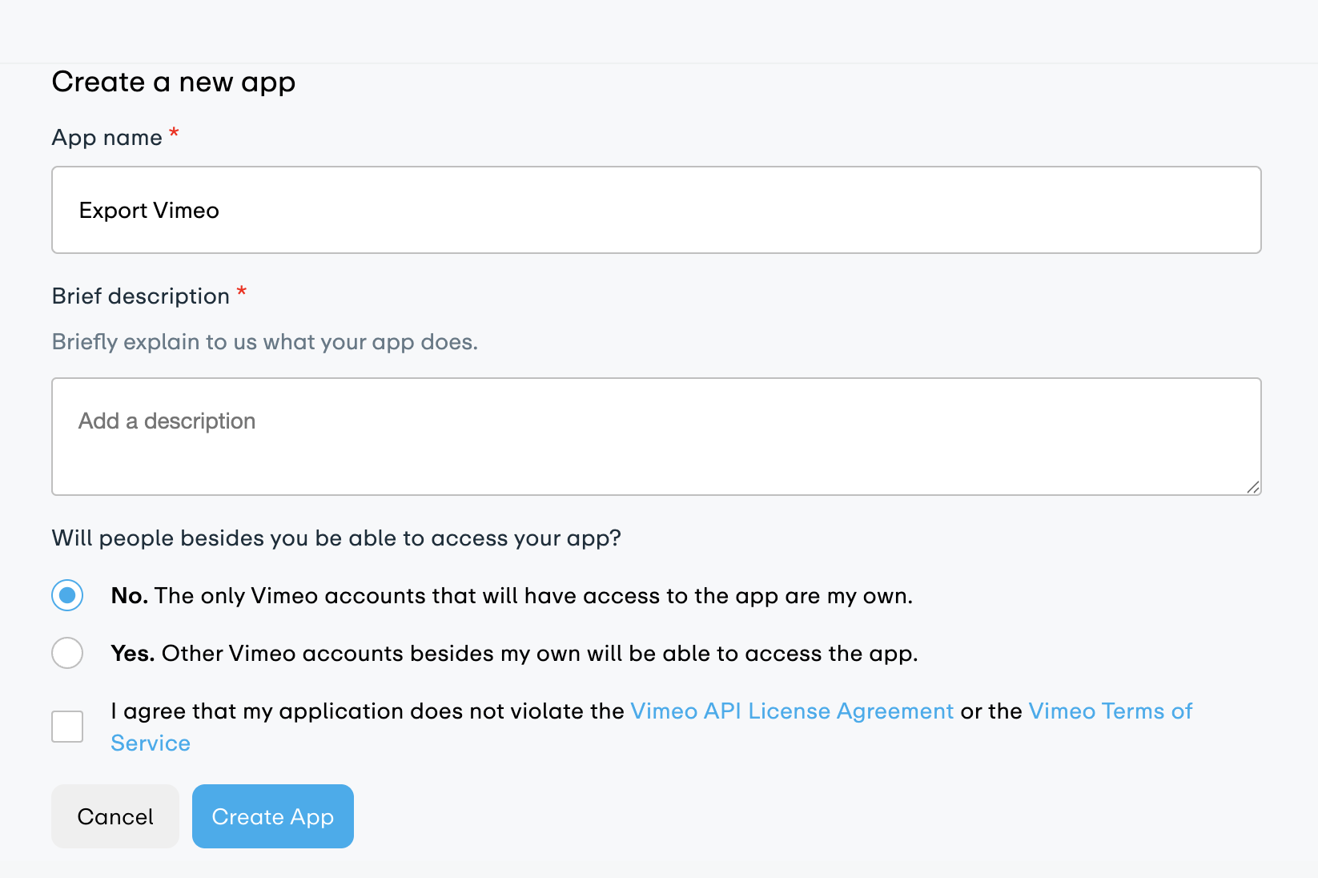Select the "Yes" other accounts radio button
Screen dimensions: 1318x878
67,653
